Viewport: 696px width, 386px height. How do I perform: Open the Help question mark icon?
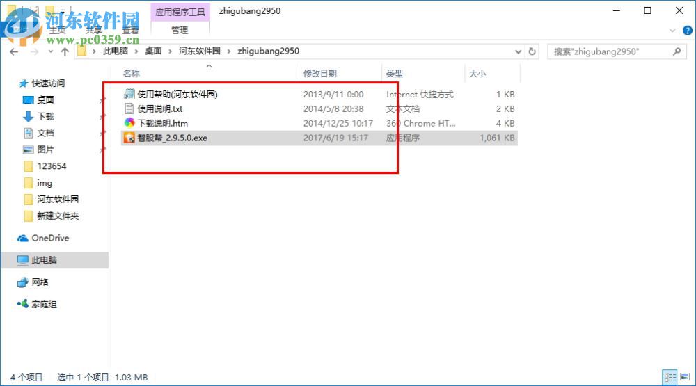click(x=687, y=30)
